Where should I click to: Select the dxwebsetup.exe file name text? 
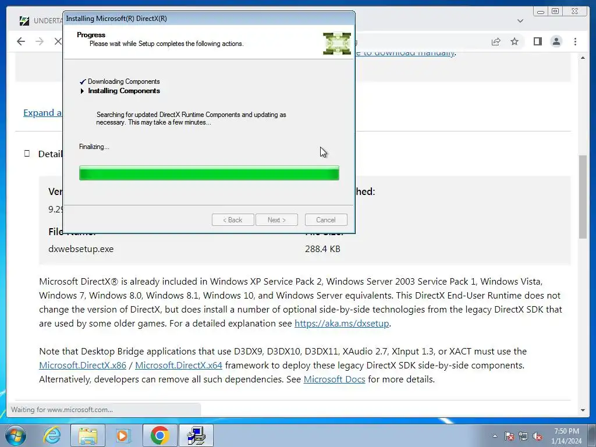point(81,249)
